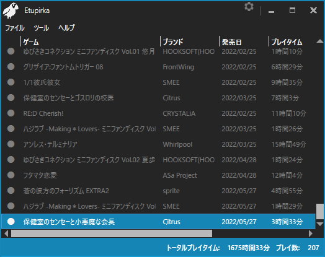Click status dot for 保健室のセンセーとゴスロリの校医
This screenshot has width=325, height=257.
(11, 98)
